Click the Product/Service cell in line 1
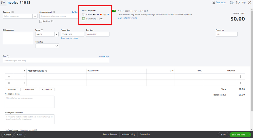This screenshot has width=253, height=138. (56, 76)
